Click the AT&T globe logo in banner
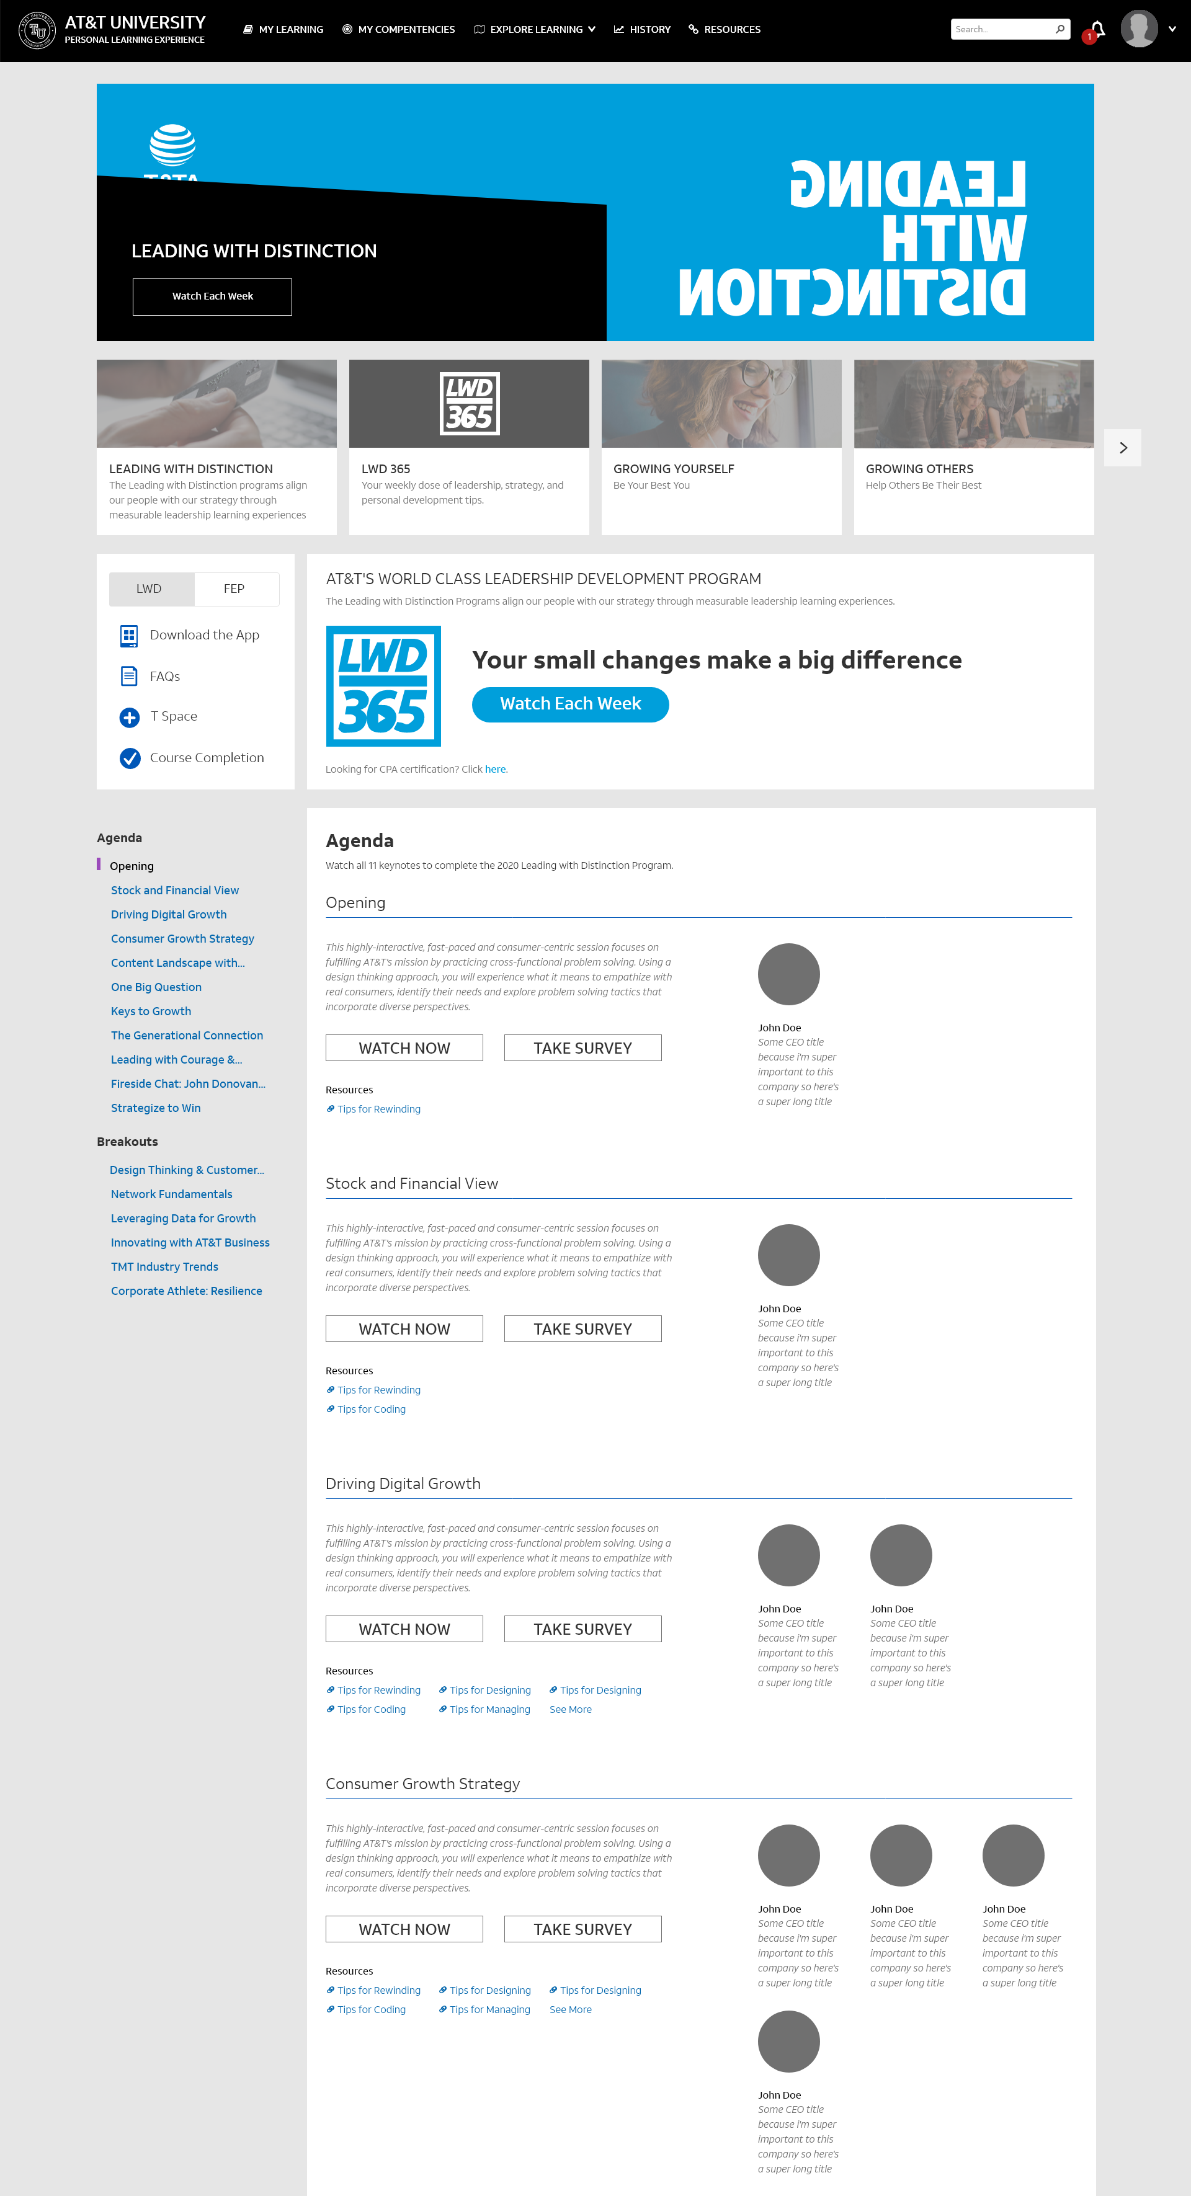Screen dimensions: 1191x2196 [172, 145]
